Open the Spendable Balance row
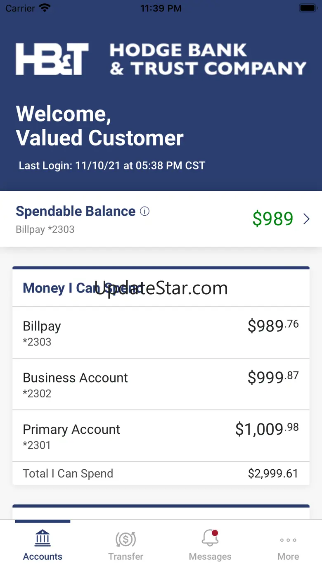 point(161,219)
